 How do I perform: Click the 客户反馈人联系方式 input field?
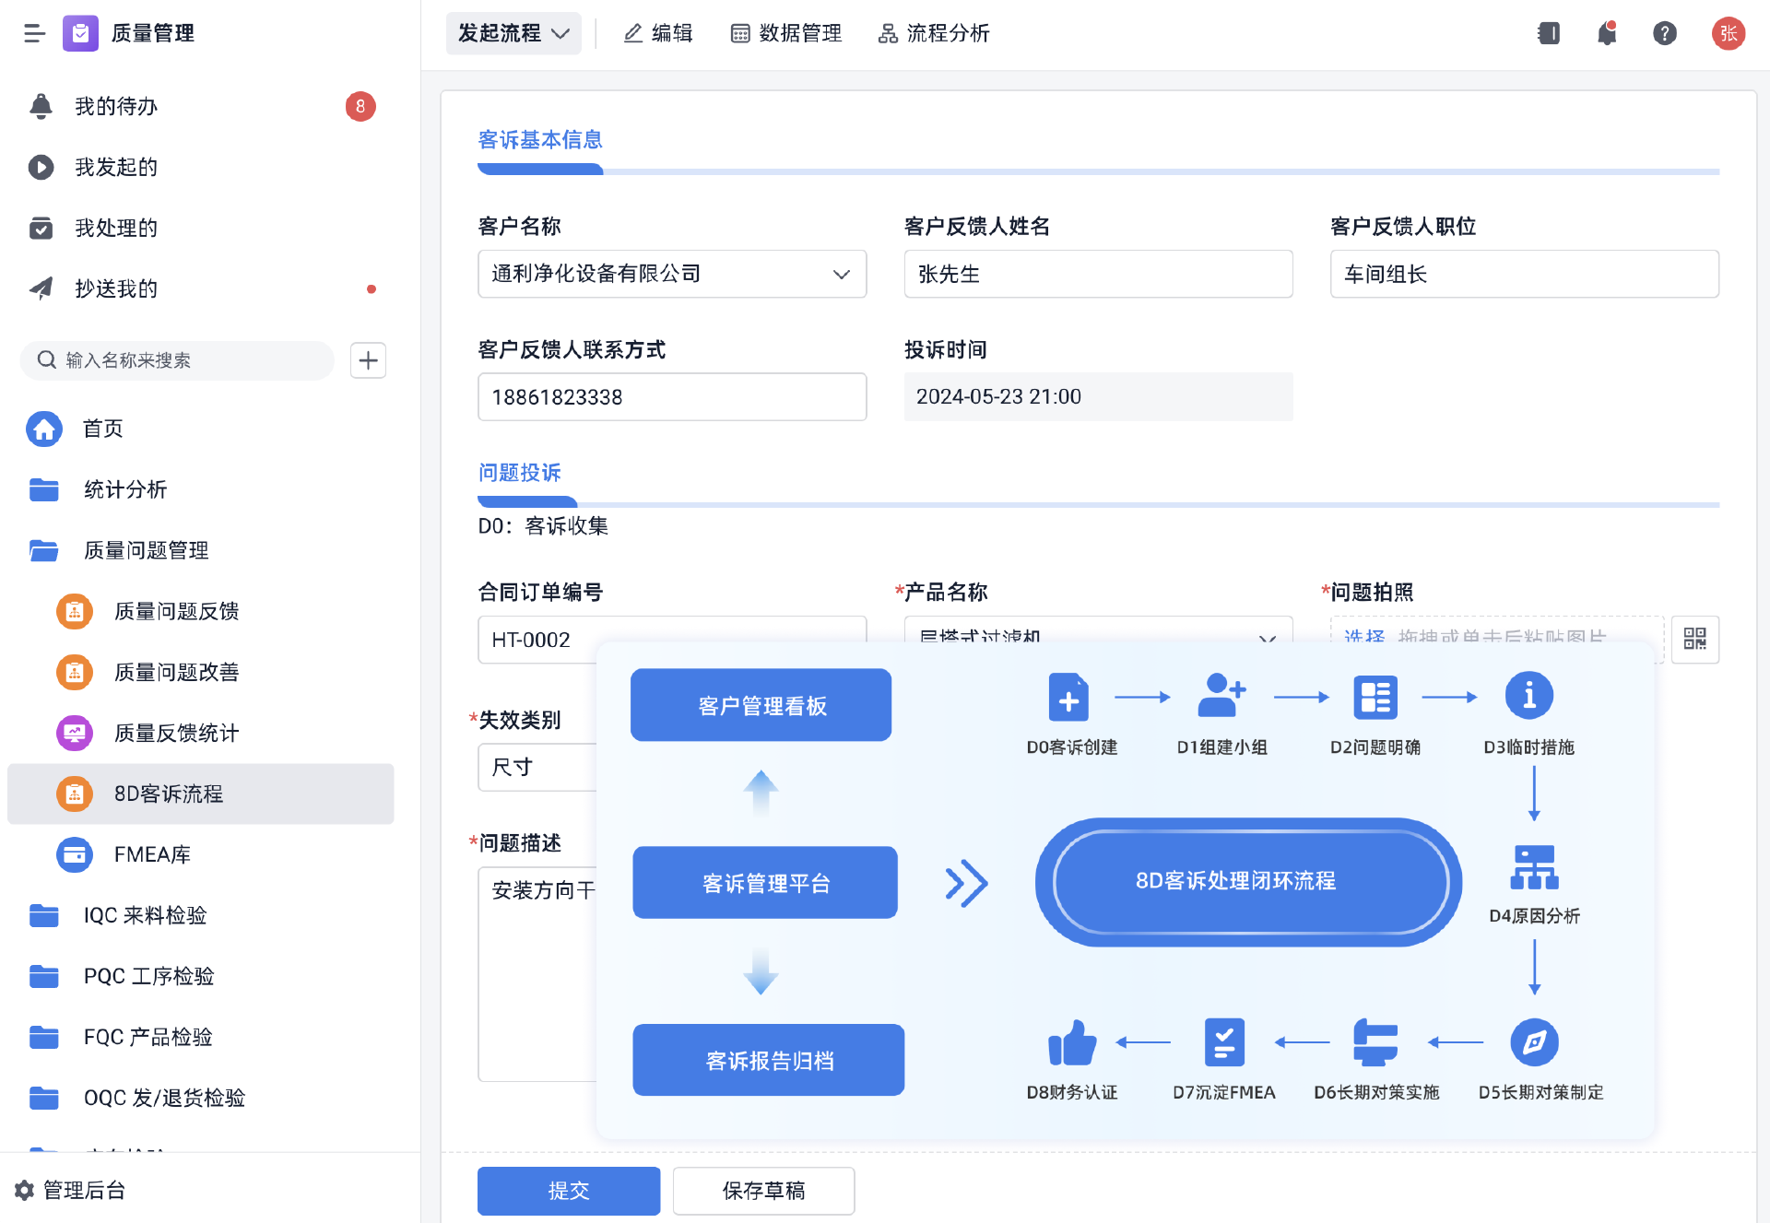[x=671, y=397]
